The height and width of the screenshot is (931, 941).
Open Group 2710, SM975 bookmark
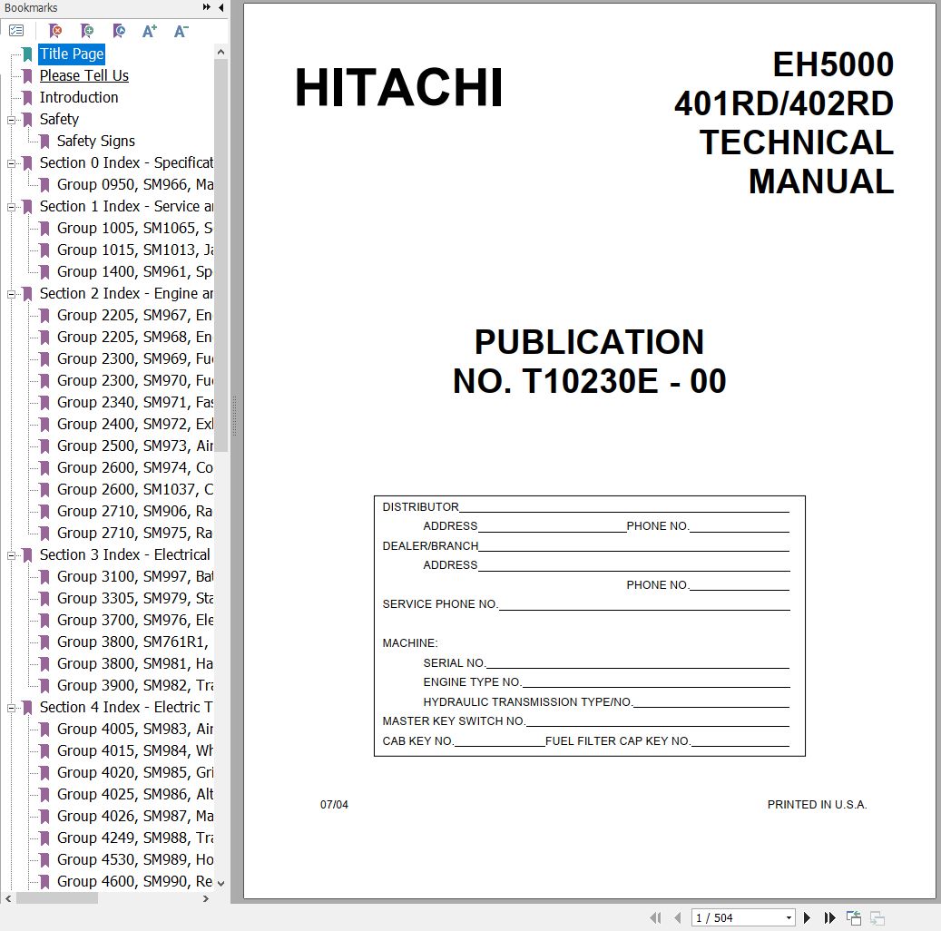[x=134, y=533]
